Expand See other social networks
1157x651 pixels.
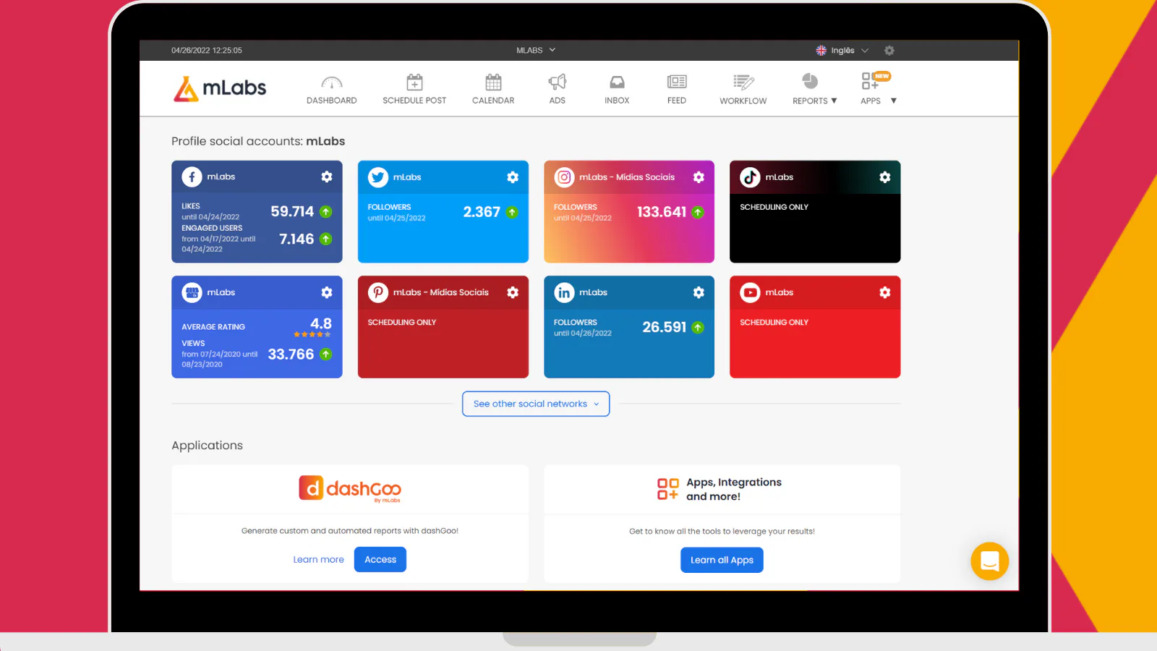[x=535, y=404]
